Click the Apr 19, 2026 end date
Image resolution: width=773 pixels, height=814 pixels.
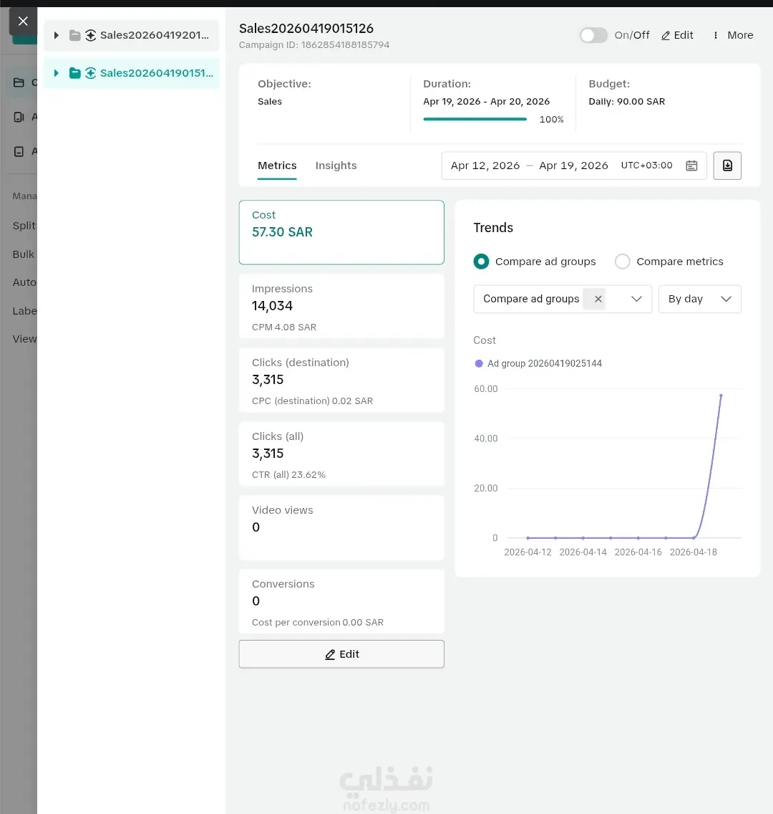coord(573,166)
